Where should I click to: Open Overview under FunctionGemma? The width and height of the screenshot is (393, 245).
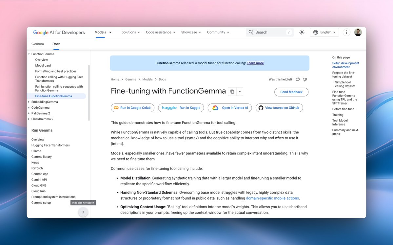tap(41, 60)
